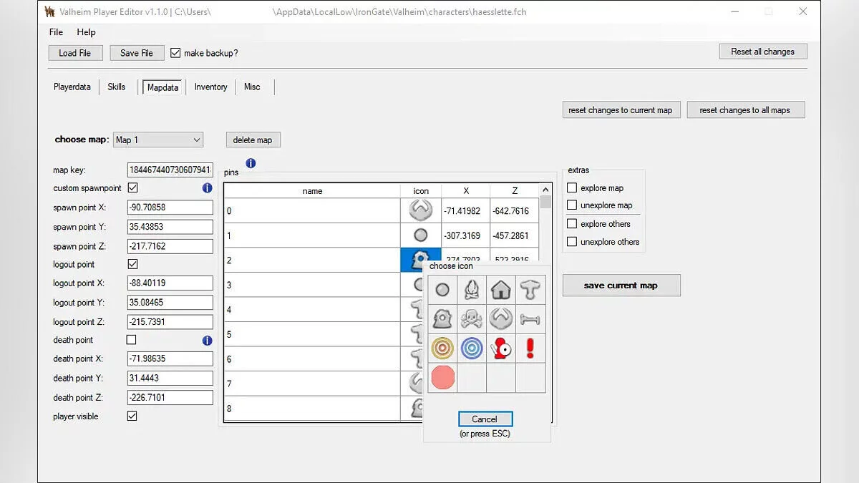Select the hammer pin icon
This screenshot has width=859, height=483.
[x=530, y=290]
